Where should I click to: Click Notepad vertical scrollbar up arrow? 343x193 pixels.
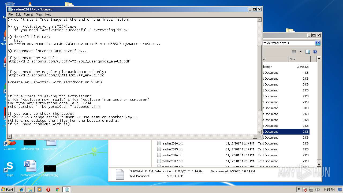(259, 20)
